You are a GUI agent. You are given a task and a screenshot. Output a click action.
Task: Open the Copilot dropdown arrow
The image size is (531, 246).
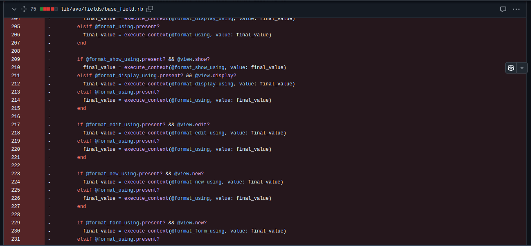pos(522,68)
